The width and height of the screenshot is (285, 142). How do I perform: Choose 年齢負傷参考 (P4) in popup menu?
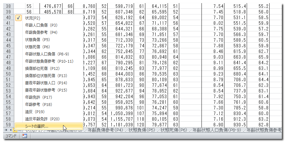(41, 33)
